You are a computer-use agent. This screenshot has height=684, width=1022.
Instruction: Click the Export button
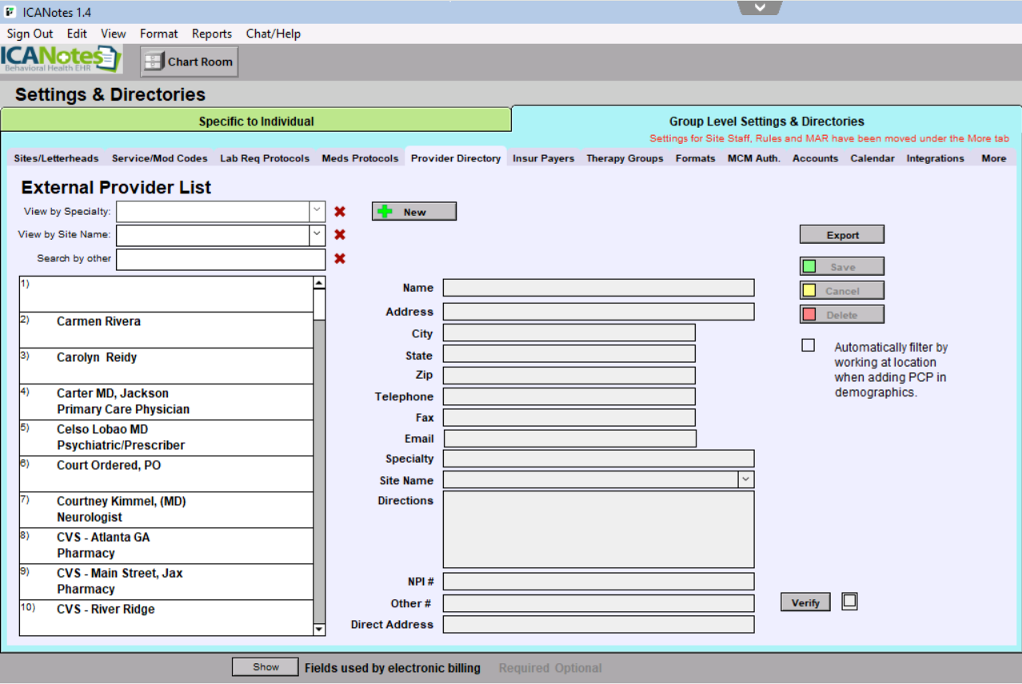(x=841, y=235)
